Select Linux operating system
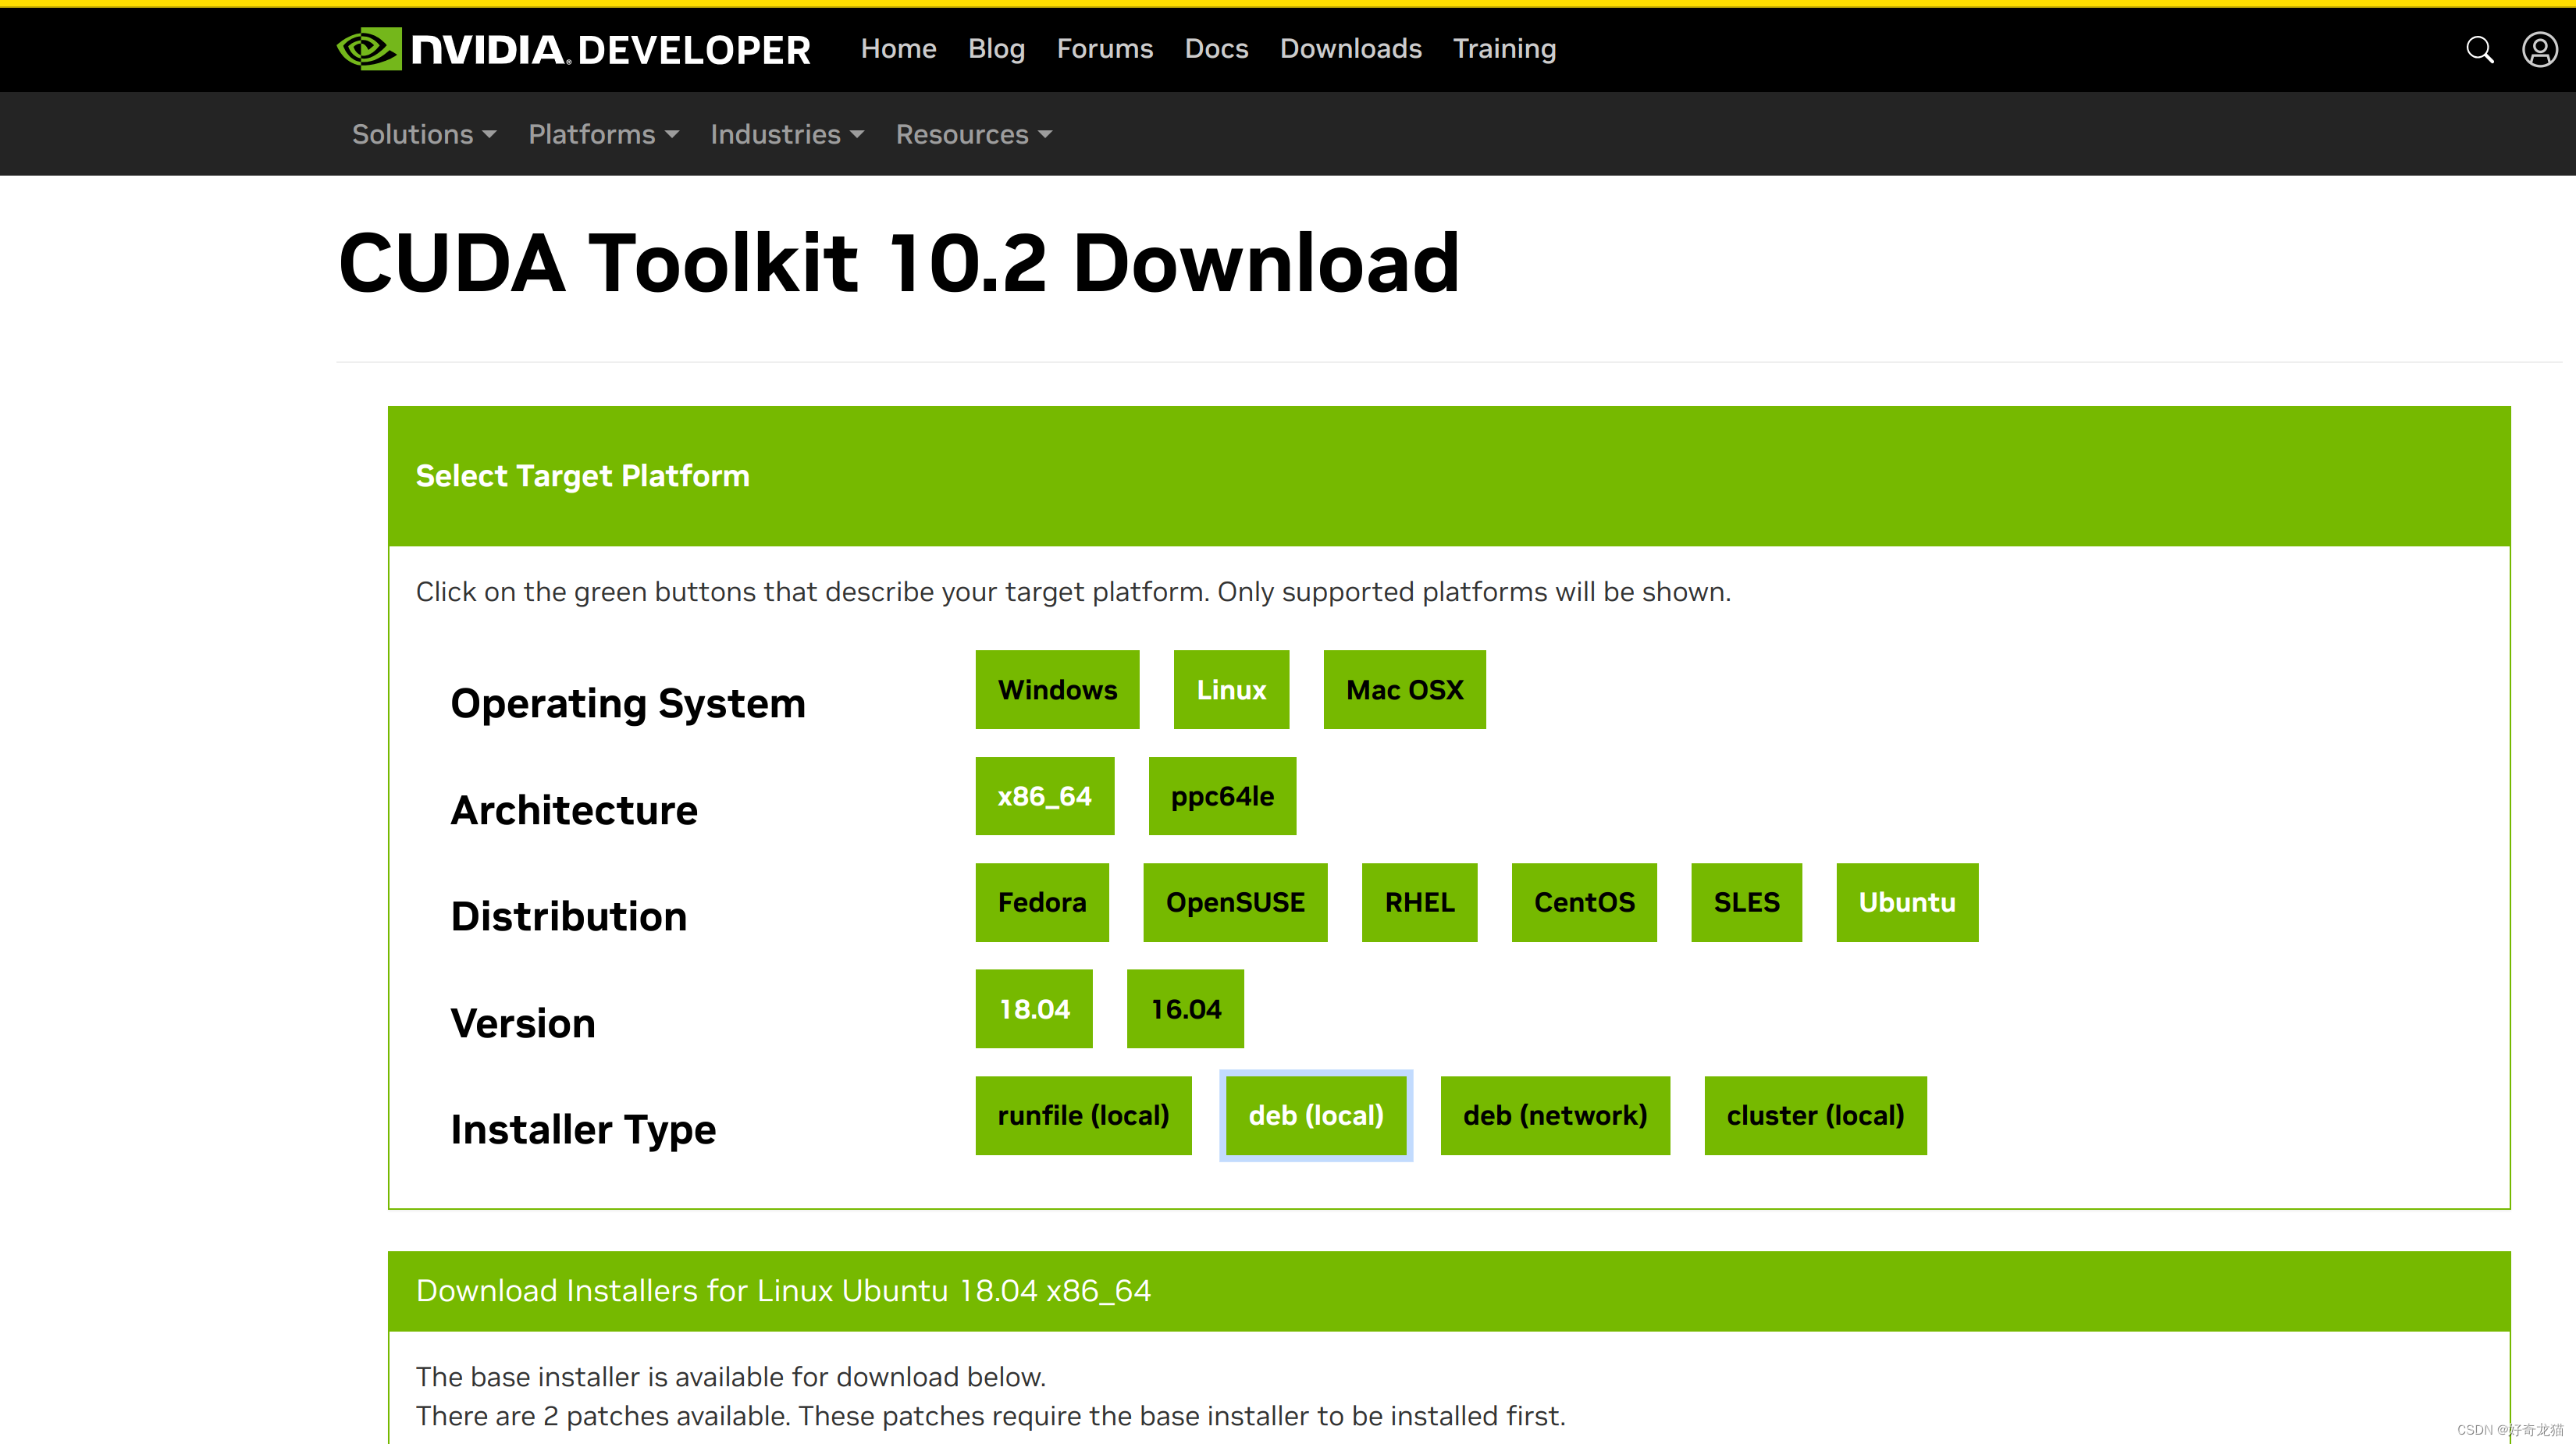 pyautogui.click(x=1231, y=690)
